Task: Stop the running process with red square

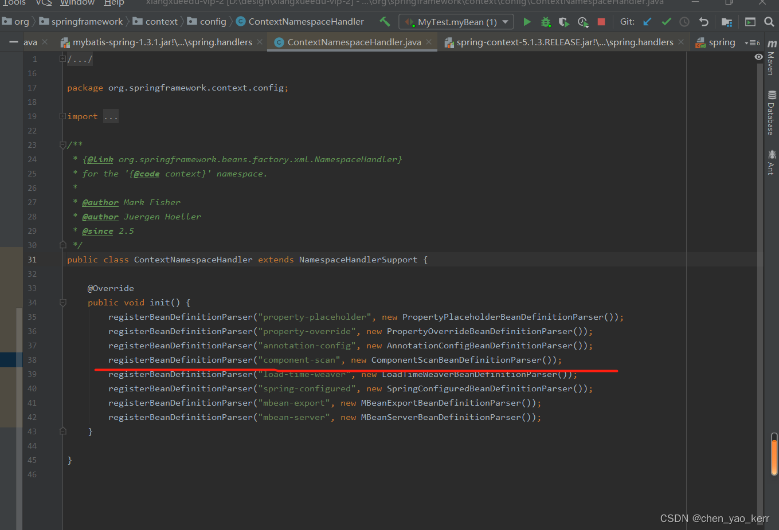Action: point(601,22)
